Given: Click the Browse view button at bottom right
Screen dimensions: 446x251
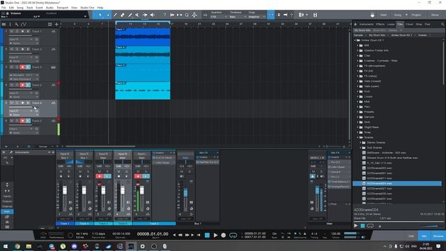Looking at the screenshot, I should click(438, 236).
